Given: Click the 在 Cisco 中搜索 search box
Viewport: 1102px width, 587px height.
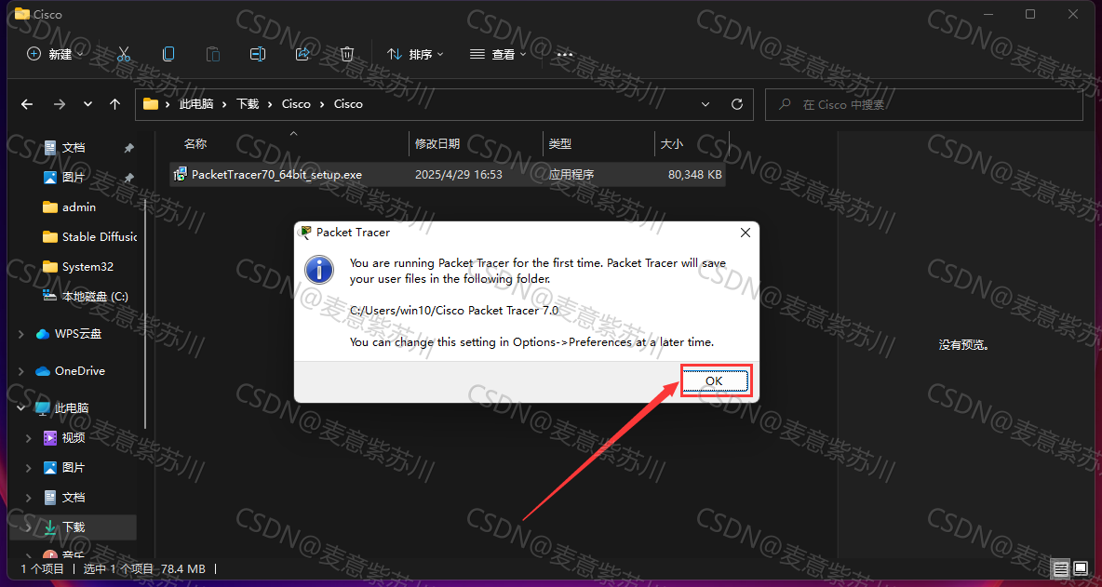Looking at the screenshot, I should [923, 104].
